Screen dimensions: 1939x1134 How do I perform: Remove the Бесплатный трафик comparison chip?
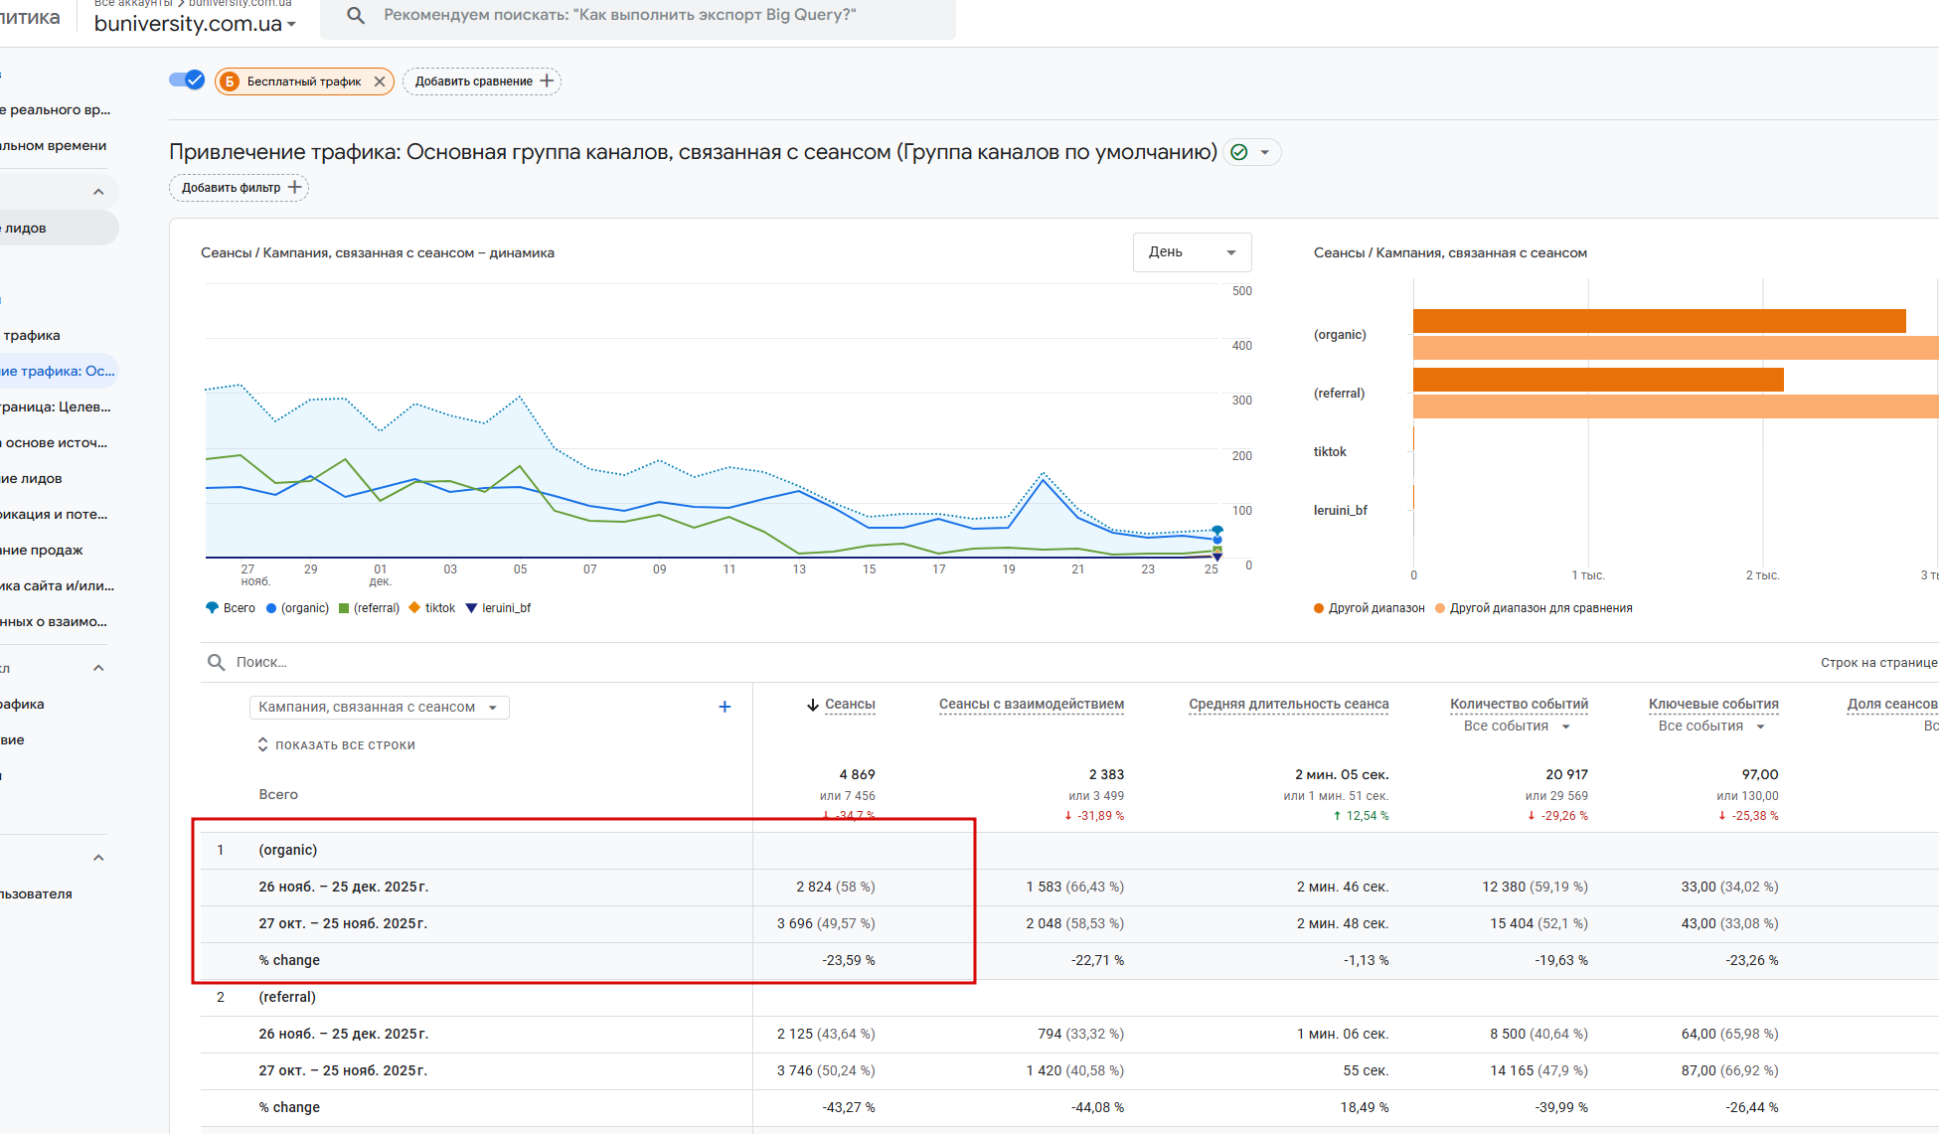[x=380, y=81]
